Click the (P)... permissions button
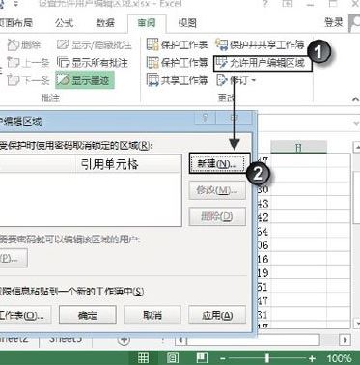Viewport: 360px width, 365px height. [x=14, y=258]
